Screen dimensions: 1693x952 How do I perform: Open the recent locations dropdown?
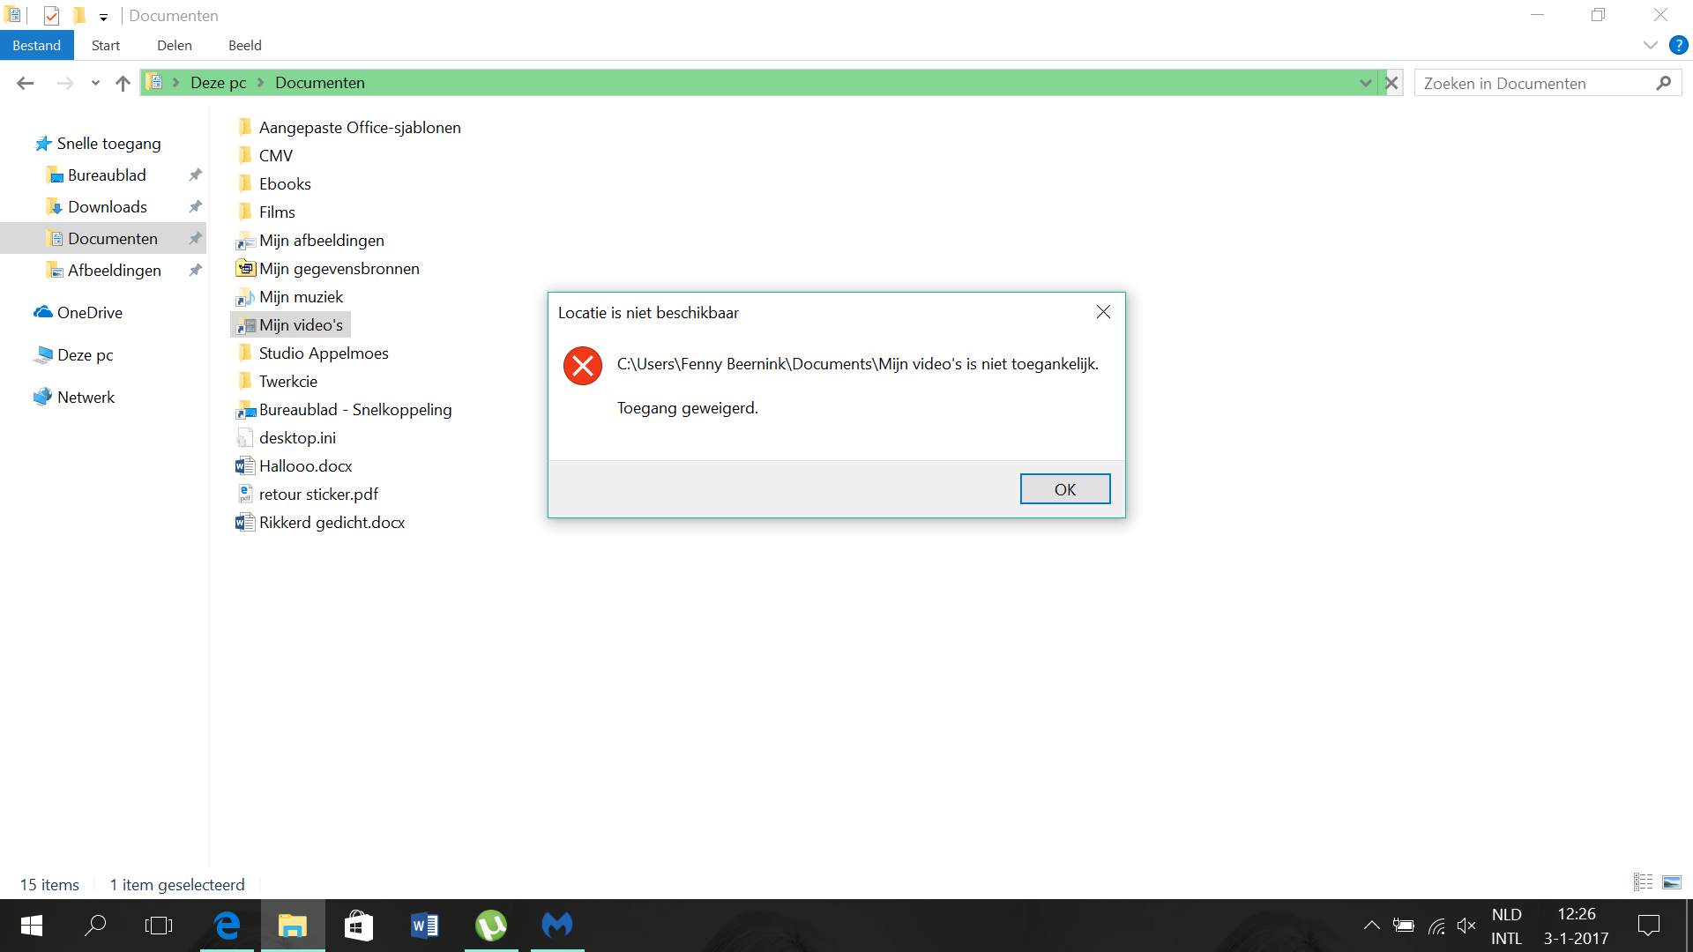point(95,83)
